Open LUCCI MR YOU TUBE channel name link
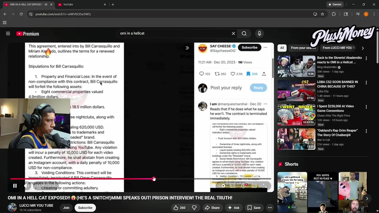The height and width of the screenshot is (213, 379). pyautogui.click(x=36, y=205)
